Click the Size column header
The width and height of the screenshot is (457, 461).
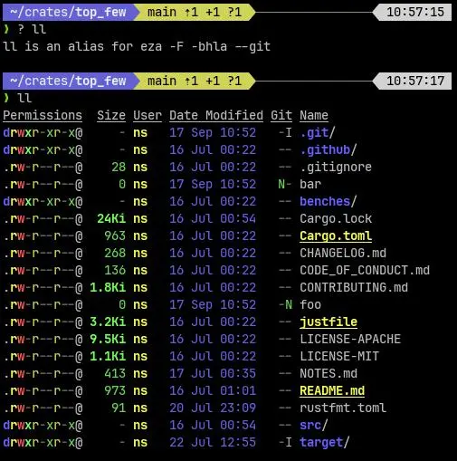111,116
